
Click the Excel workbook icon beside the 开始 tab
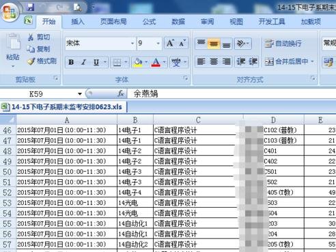click(28, 20)
